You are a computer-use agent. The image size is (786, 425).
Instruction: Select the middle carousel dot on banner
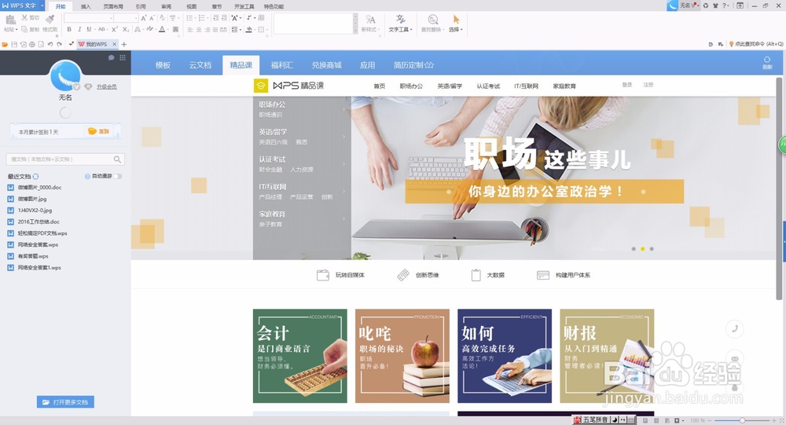point(643,248)
